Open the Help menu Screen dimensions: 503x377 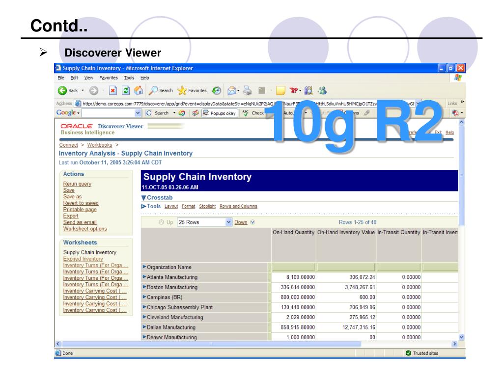point(145,78)
